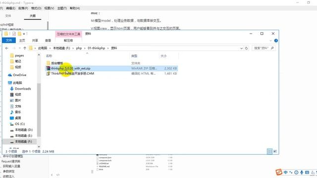Viewport: 317px width, 178px height.
Task: Expand the chevron after 01-thinkphp breadcrumb
Action: [x=108, y=48]
